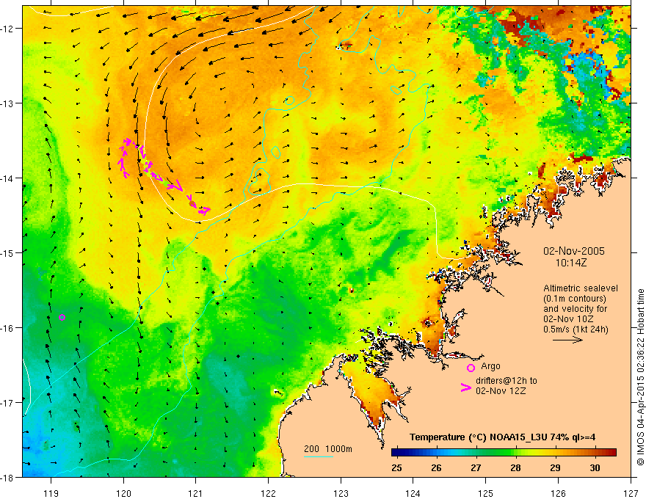646x499 pixels.
Task: Click the cyan depth contour sample line in legend
Action: (x=319, y=456)
